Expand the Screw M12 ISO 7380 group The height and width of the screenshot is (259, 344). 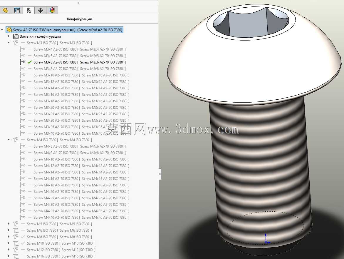point(9,250)
